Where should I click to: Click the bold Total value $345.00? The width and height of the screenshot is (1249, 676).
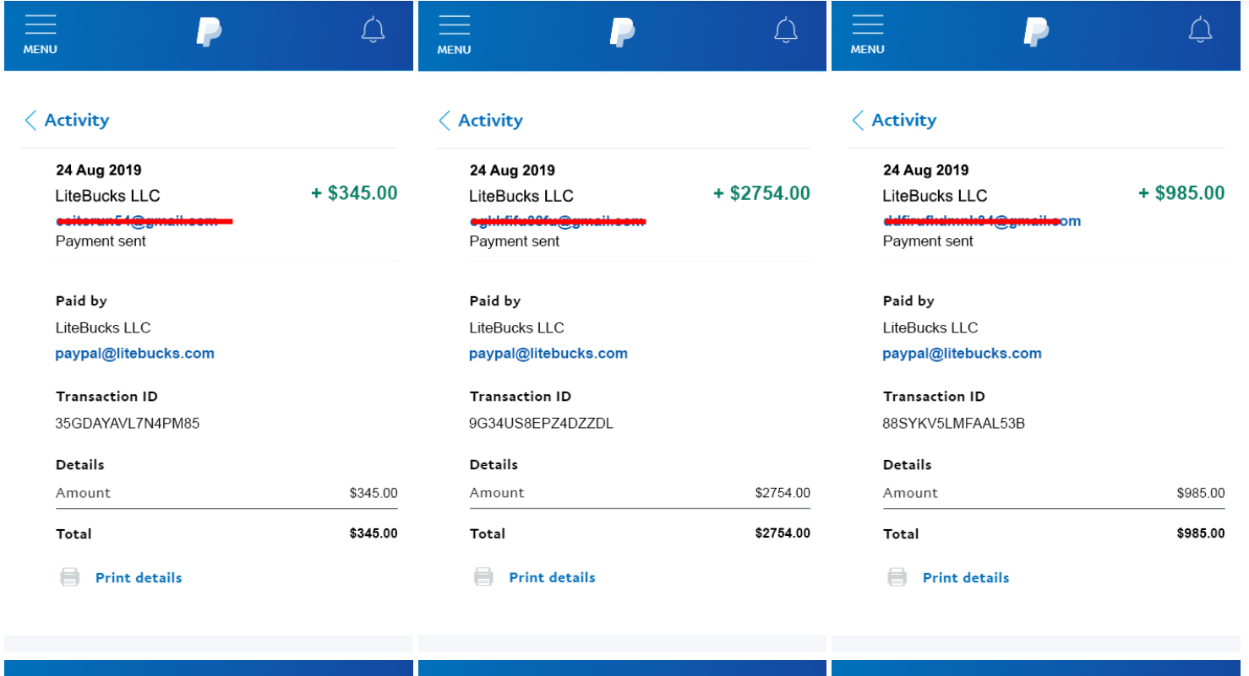(374, 533)
